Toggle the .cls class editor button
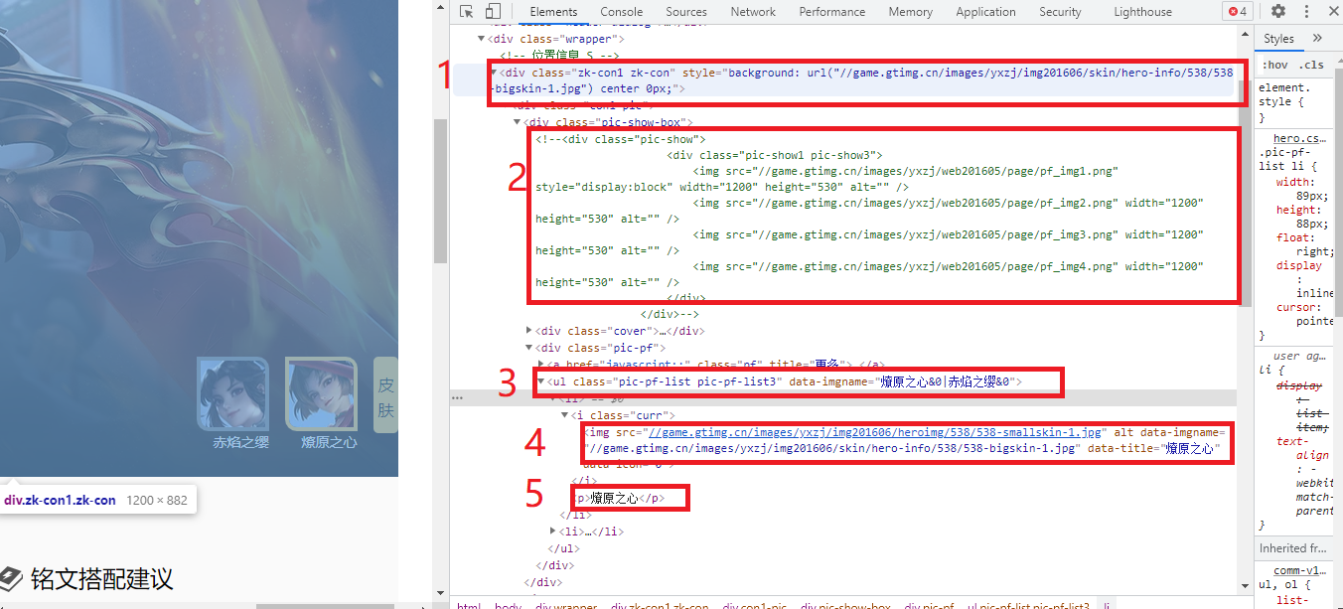 click(x=1312, y=65)
